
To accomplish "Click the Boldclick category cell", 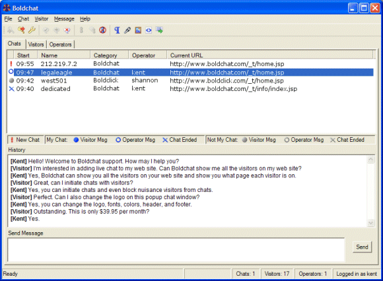I will [x=106, y=80].
